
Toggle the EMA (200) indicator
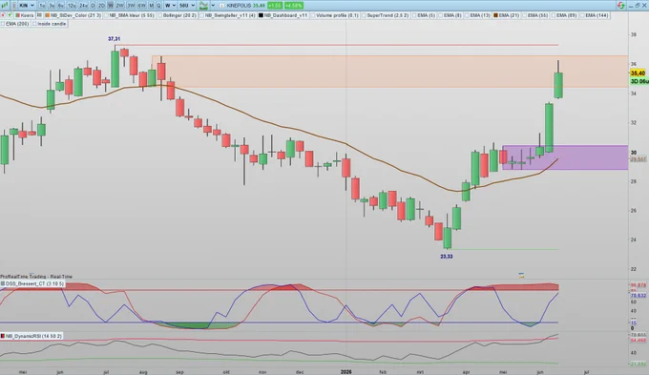pyautogui.click(x=14, y=24)
